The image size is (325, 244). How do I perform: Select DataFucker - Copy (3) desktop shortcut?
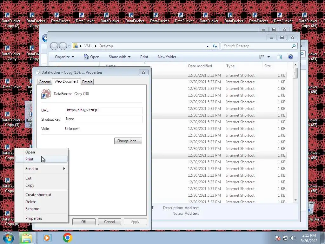point(12,119)
